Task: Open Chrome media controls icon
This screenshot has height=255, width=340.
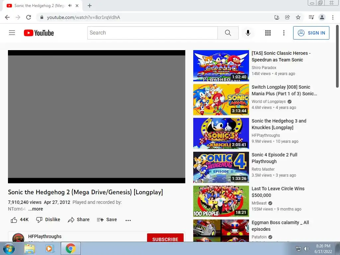Action: pos(311,17)
